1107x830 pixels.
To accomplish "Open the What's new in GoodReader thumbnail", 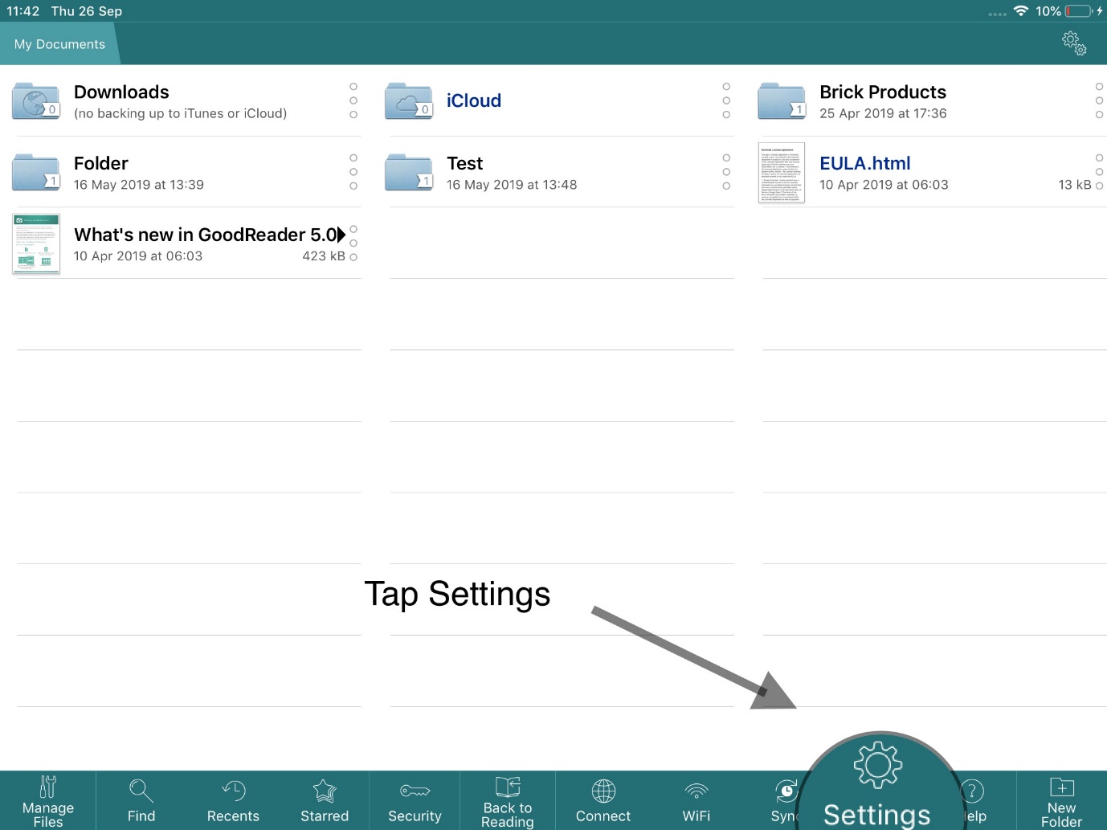I will coord(36,243).
